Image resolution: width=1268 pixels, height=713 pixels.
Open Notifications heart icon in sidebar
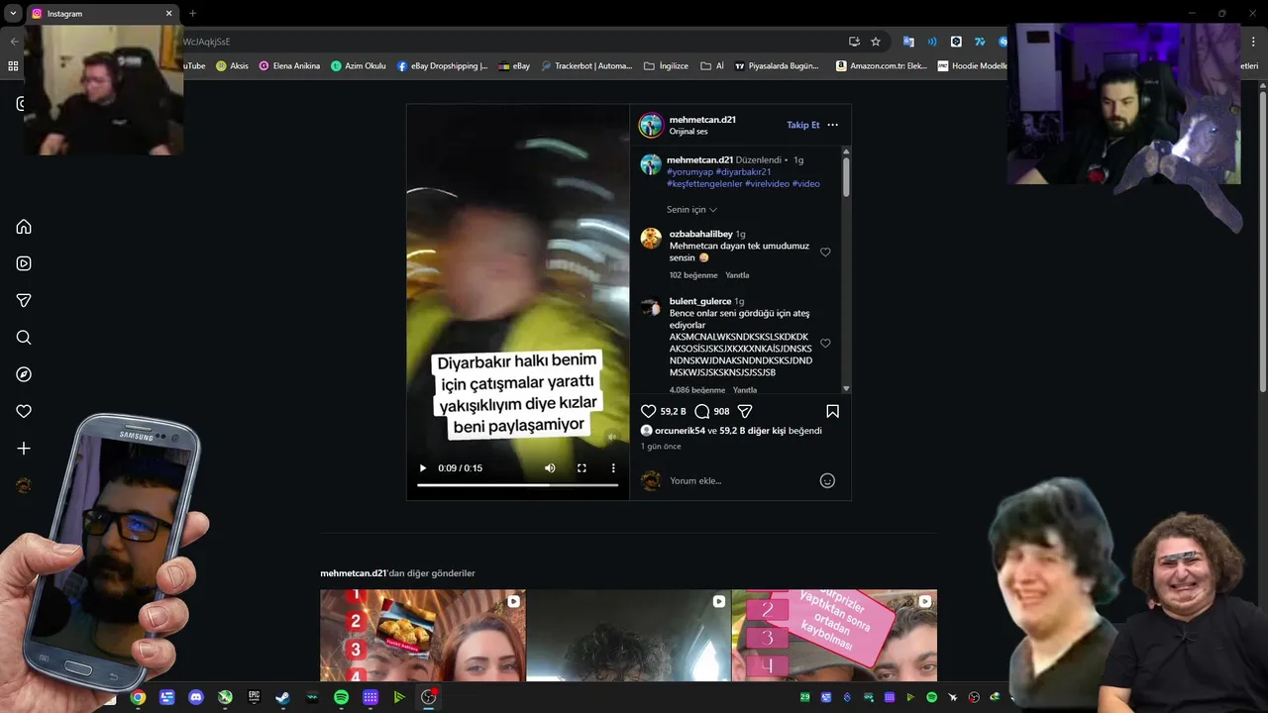coord(24,411)
